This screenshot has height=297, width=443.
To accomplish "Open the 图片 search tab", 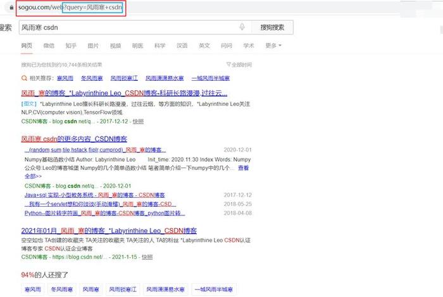I will 93,45.
